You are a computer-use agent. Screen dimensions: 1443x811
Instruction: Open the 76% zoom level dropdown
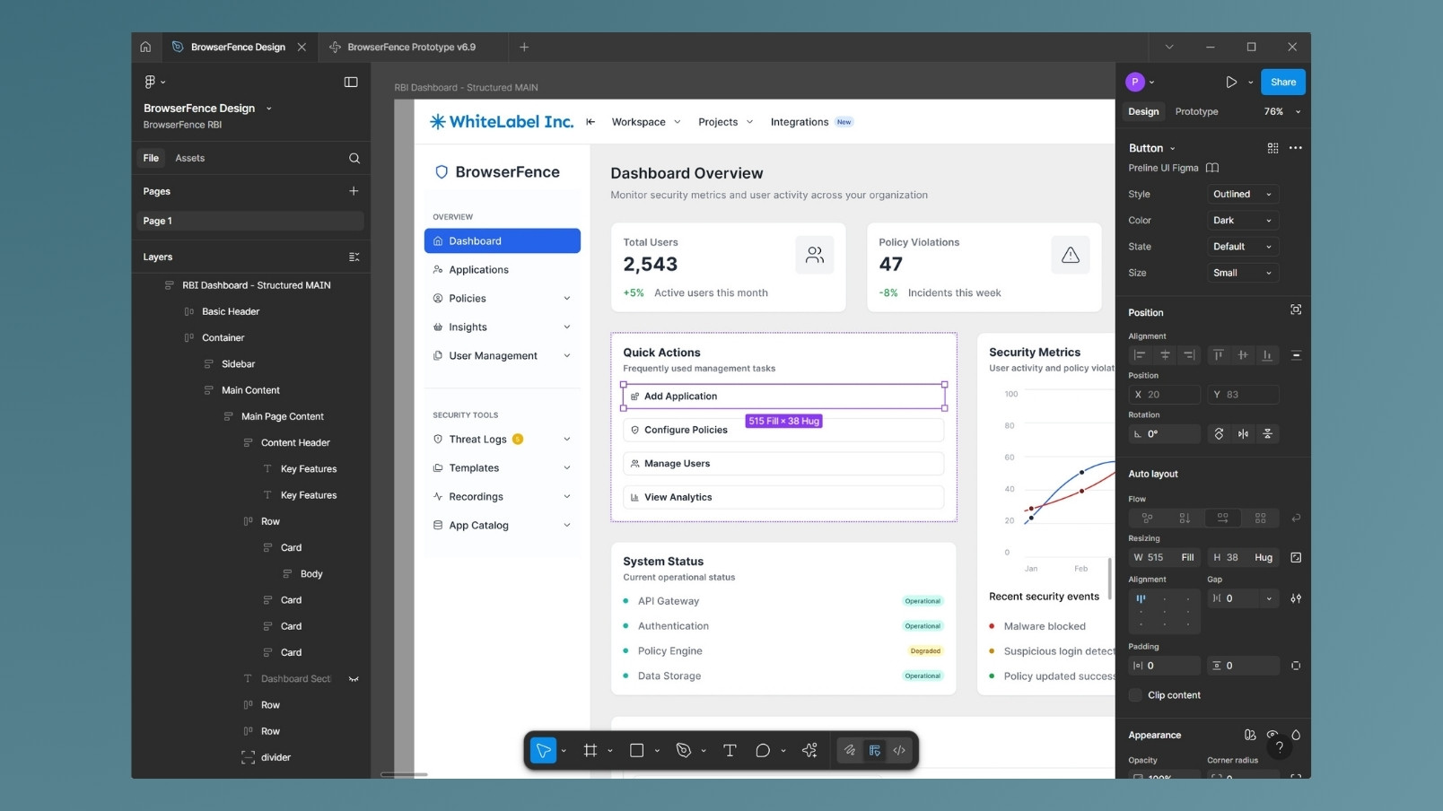tap(1281, 111)
